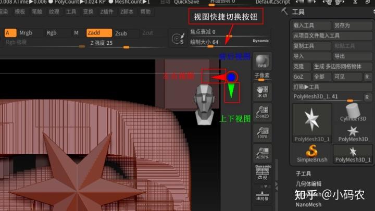
Task: Open the 帮助 (Help) menu
Action: (145, 11)
